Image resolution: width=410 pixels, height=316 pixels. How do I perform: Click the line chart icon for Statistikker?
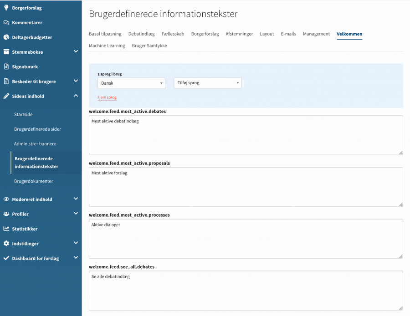pos(6,229)
